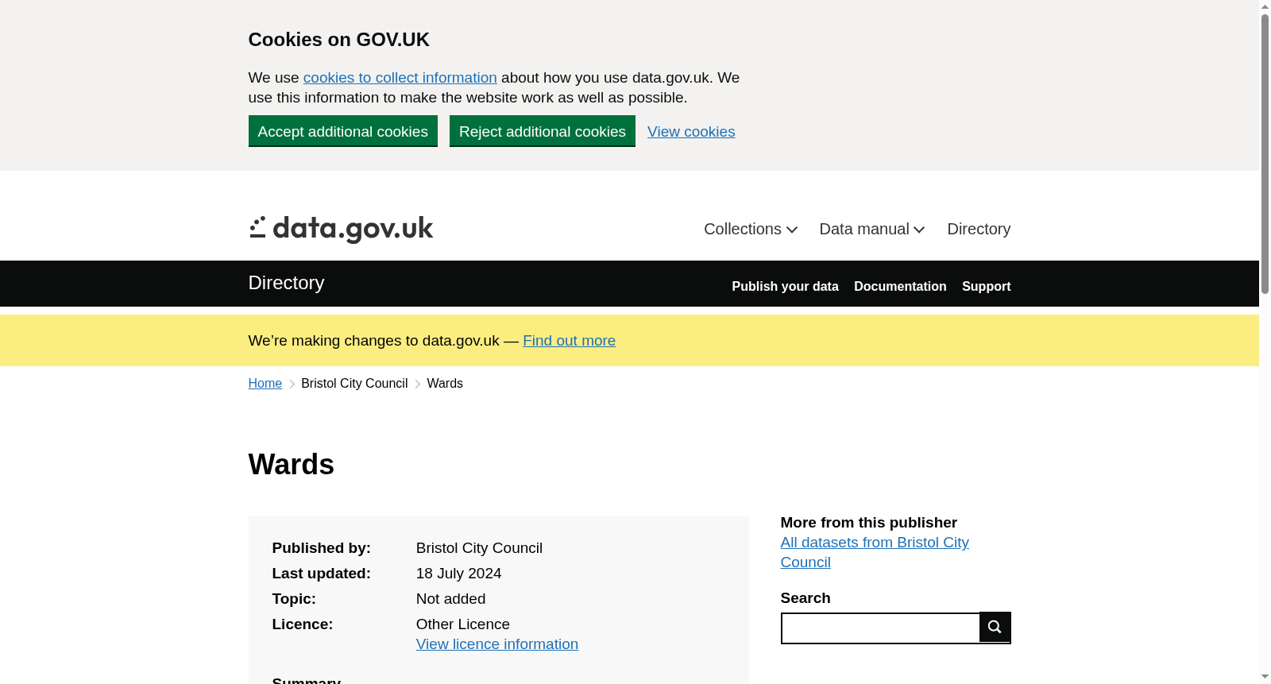Viewport: 1271px width, 684px height.
Task: Open the Publish your data menu item
Action: coord(785,286)
